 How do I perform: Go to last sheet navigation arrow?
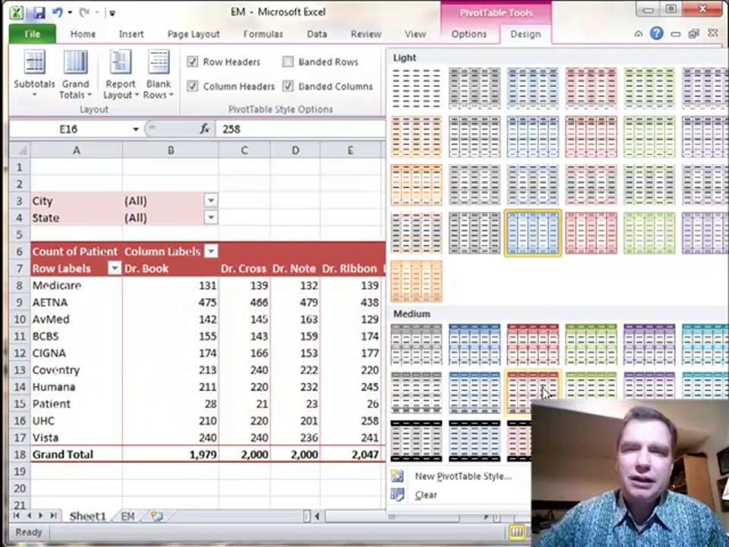(53, 515)
